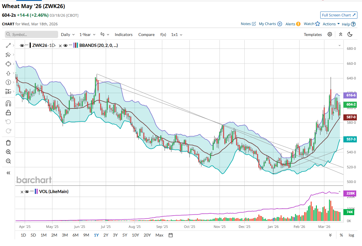The height and width of the screenshot is (246, 362).
Task: Enable magnet snap mode
Action: [8, 103]
